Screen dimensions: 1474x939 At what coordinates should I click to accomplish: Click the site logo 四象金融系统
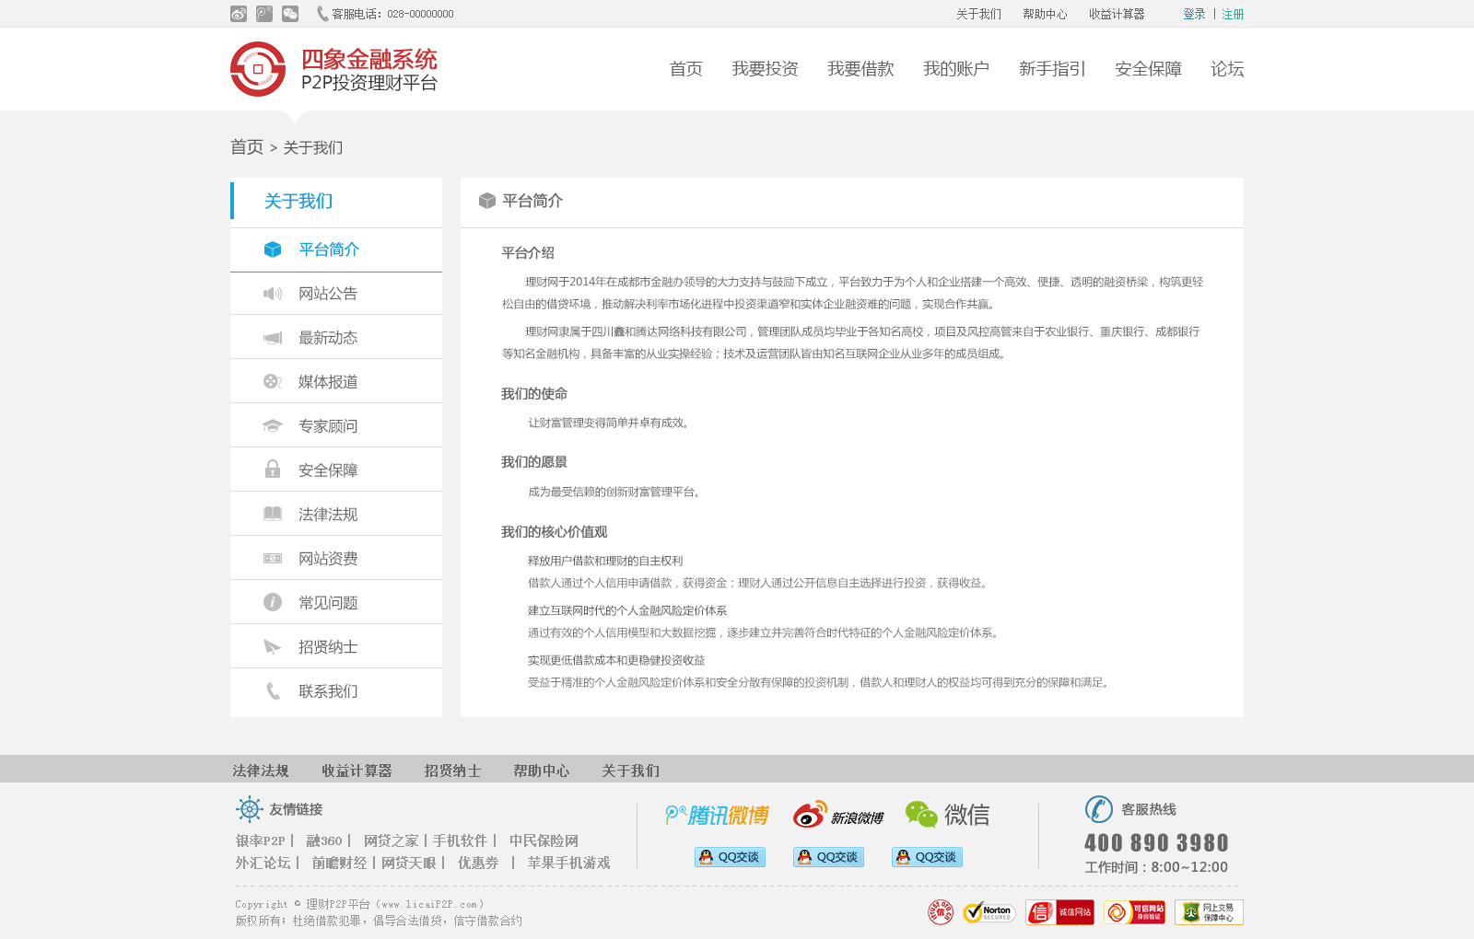[x=333, y=69]
